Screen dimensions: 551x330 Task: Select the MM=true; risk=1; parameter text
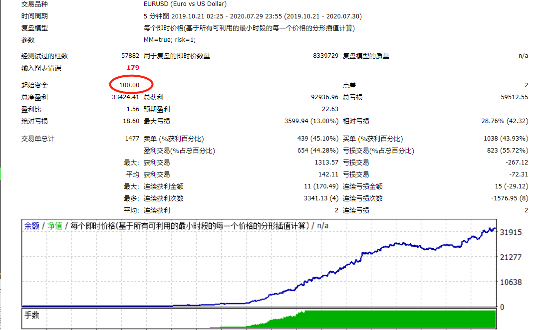[x=169, y=40]
